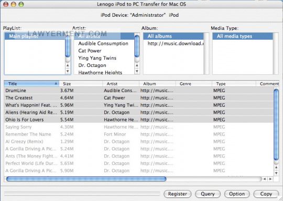This screenshot has height=201, width=283.
Task: Choose Hawthorne Heights in Artist list
Action: (104, 72)
